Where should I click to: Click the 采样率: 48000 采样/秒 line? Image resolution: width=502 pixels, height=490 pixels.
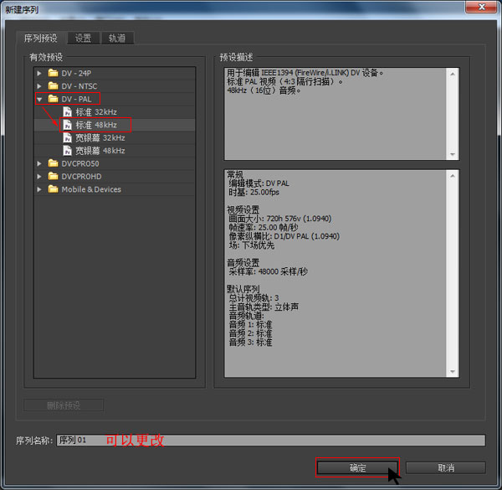[269, 271]
